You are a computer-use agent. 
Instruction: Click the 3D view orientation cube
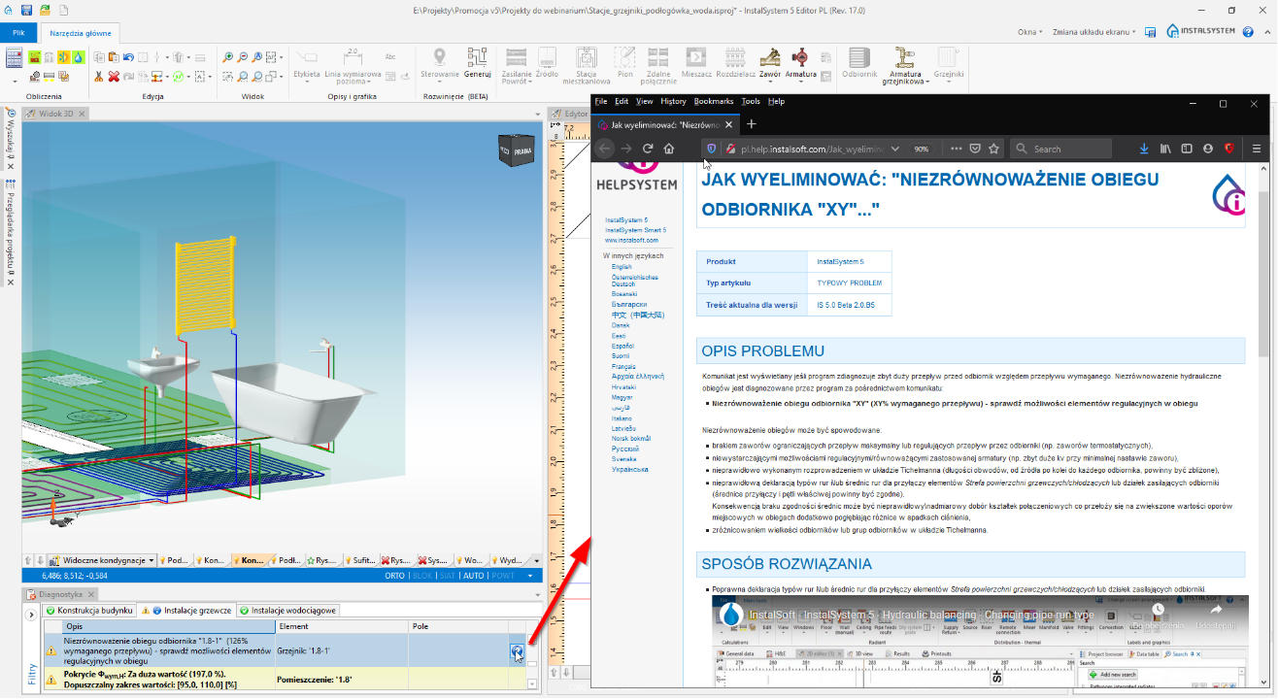click(515, 151)
